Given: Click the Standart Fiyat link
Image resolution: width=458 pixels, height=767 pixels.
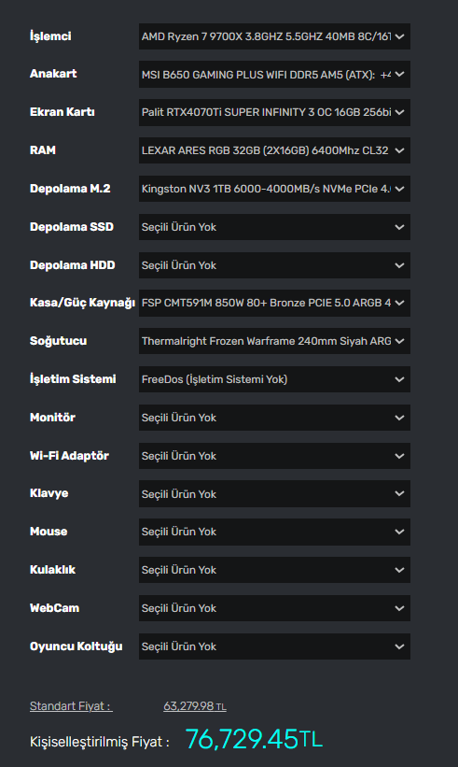Looking at the screenshot, I should [x=71, y=706].
